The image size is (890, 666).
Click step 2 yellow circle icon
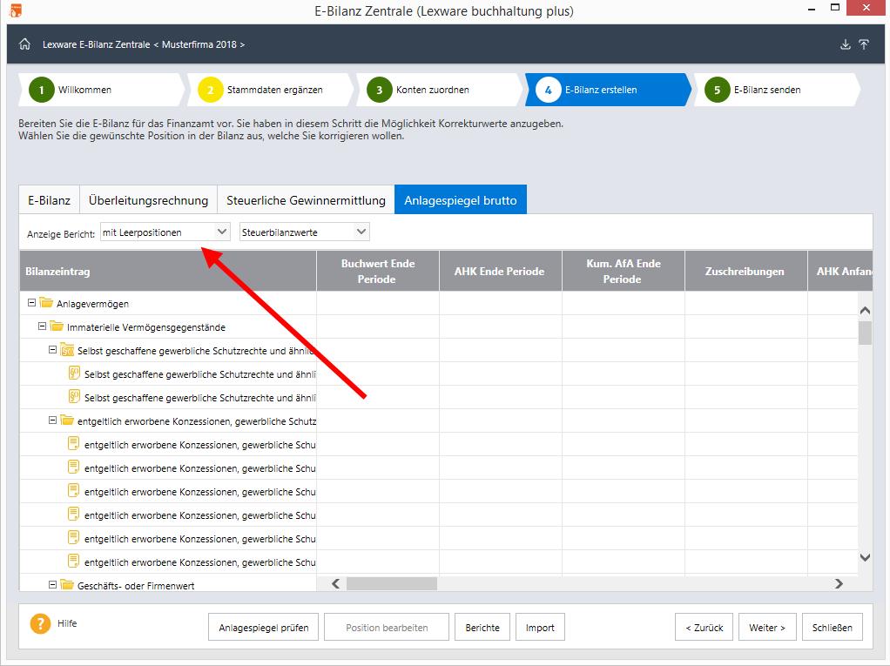coord(210,90)
